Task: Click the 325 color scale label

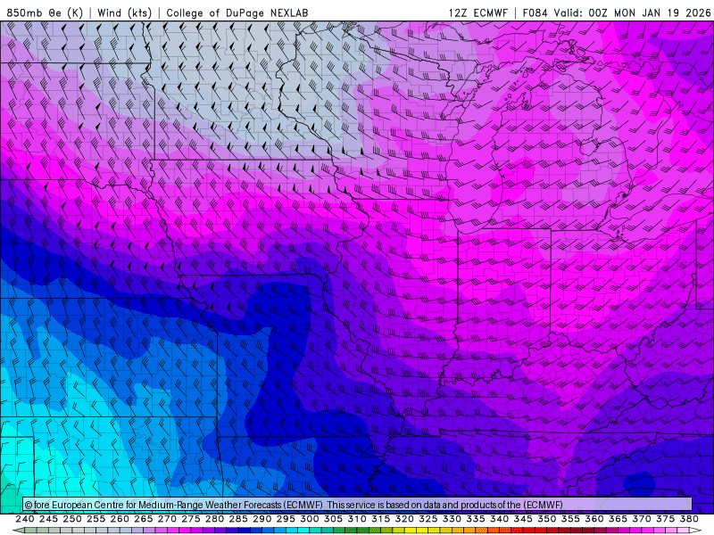Action: click(428, 519)
